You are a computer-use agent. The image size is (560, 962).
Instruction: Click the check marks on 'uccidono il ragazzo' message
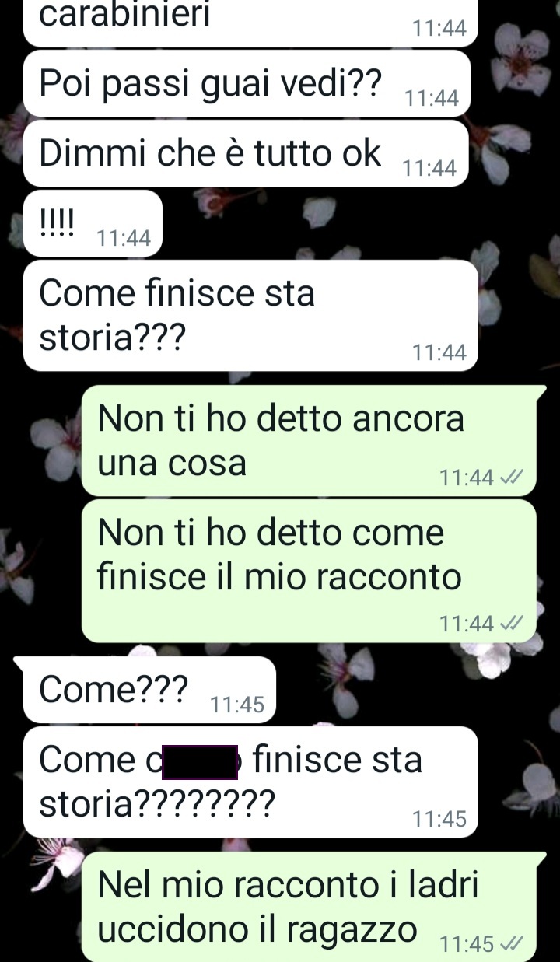coord(512,944)
